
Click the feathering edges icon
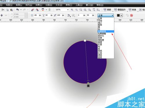point(73,15)
